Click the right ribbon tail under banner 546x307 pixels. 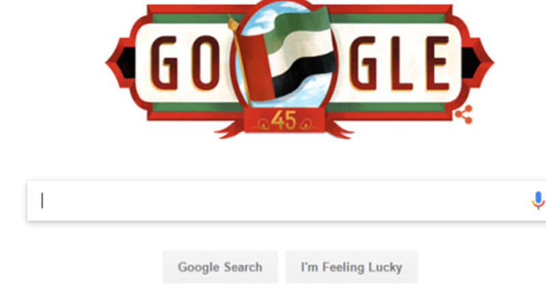(x=339, y=130)
